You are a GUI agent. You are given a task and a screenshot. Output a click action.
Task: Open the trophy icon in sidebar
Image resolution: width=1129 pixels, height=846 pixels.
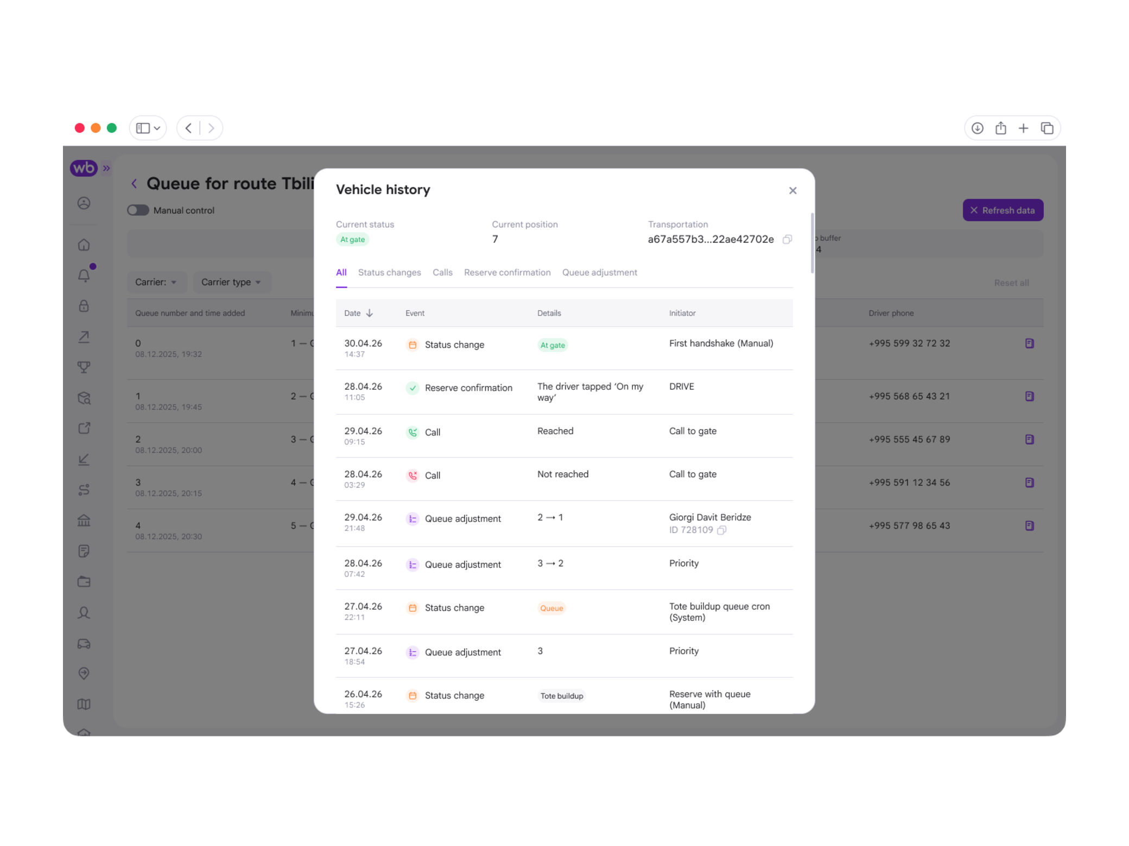[x=84, y=368]
